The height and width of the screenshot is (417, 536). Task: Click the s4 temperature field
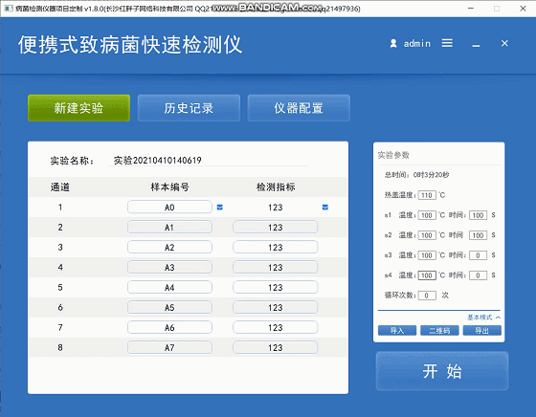pyautogui.click(x=427, y=275)
